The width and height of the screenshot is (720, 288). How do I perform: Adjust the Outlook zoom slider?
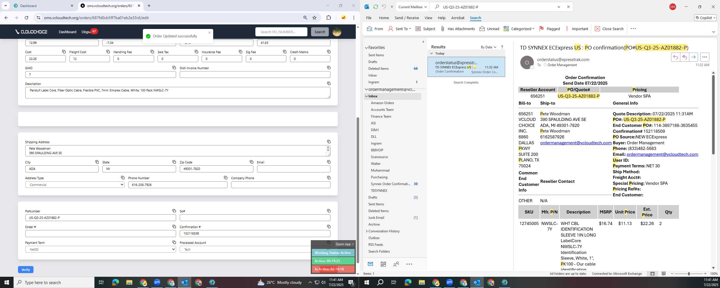pyautogui.click(x=688, y=274)
